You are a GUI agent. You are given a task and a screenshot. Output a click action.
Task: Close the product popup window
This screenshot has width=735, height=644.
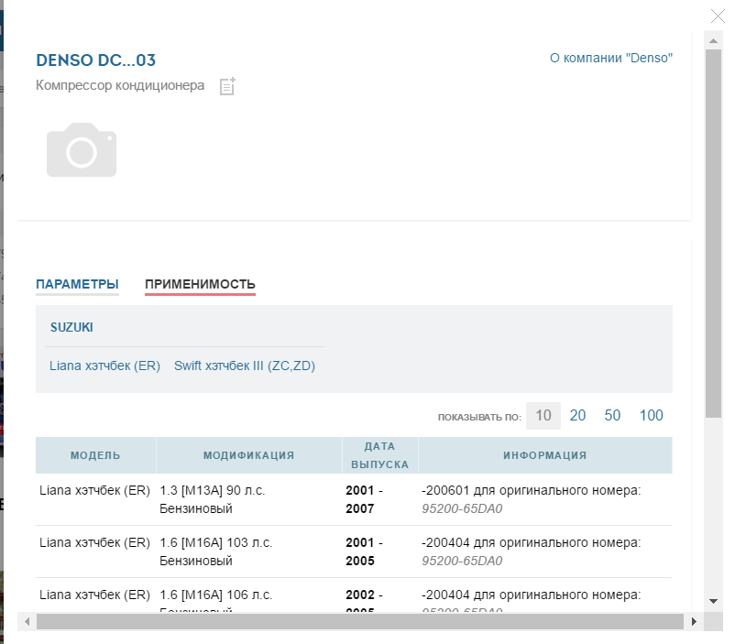tap(719, 16)
